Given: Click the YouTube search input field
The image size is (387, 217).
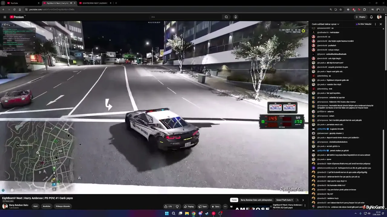Looking at the screenshot, I should click(186, 17).
